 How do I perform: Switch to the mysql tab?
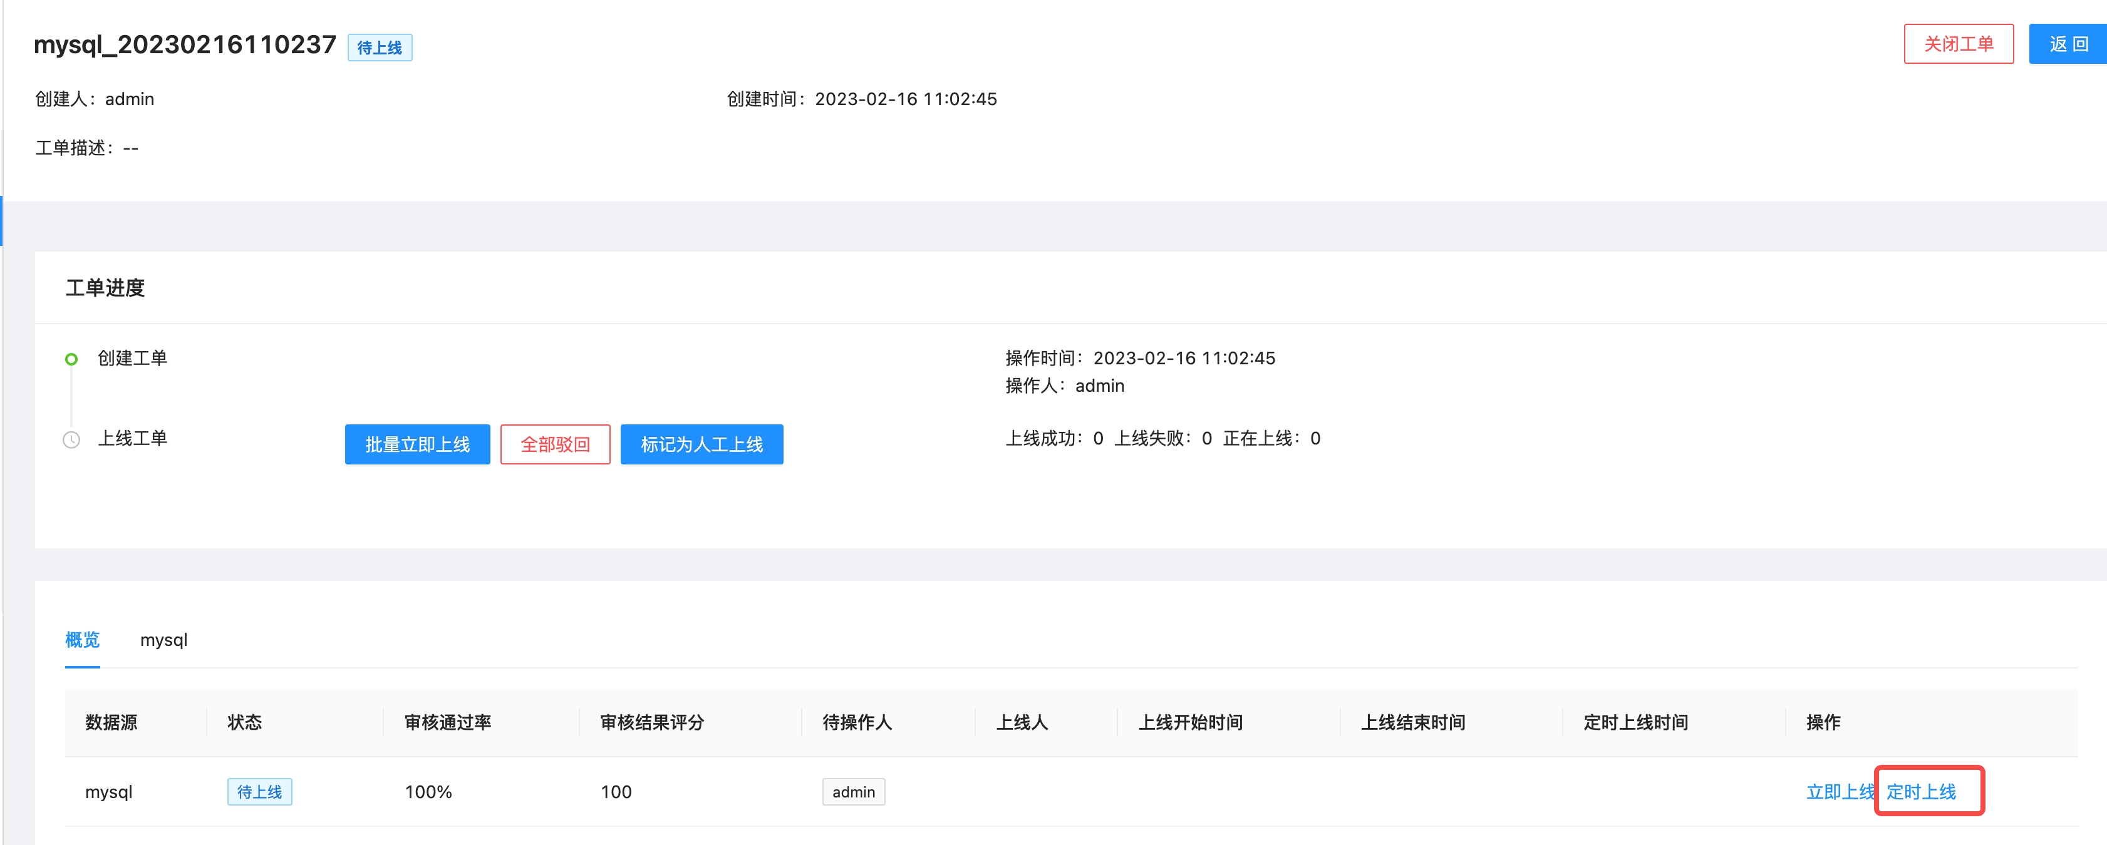(x=163, y=640)
